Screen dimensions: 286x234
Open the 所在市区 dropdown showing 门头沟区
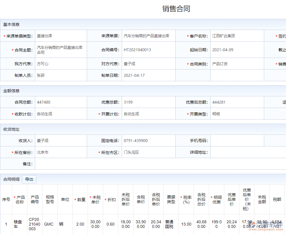pos(149,152)
